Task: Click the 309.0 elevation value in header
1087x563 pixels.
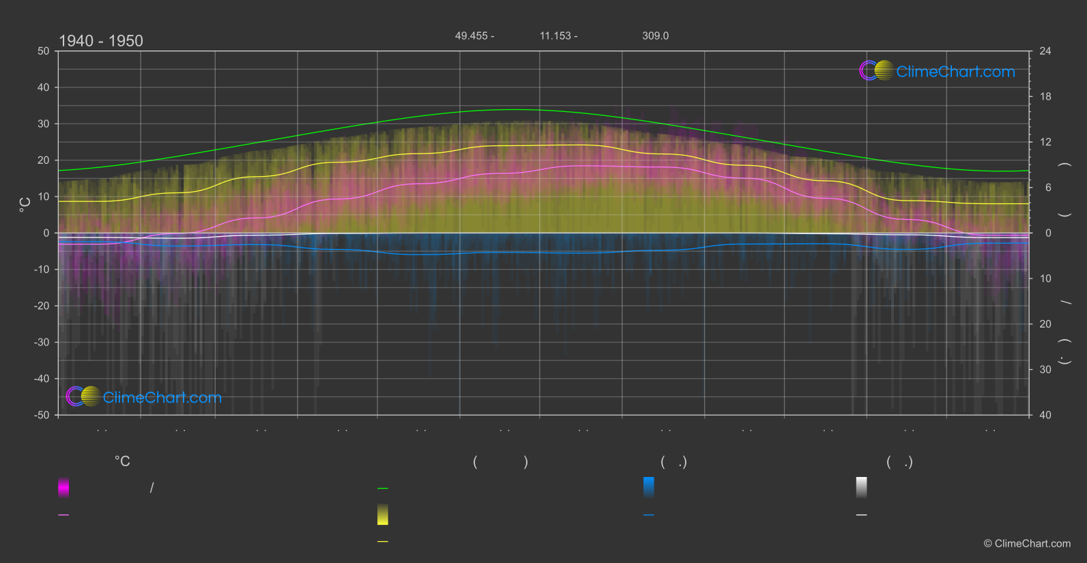Action: (x=655, y=35)
